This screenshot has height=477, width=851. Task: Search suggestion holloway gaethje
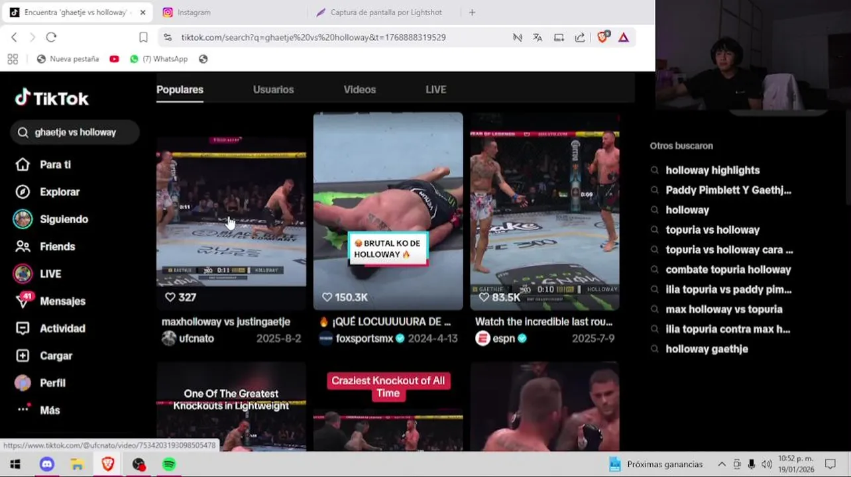(x=707, y=349)
